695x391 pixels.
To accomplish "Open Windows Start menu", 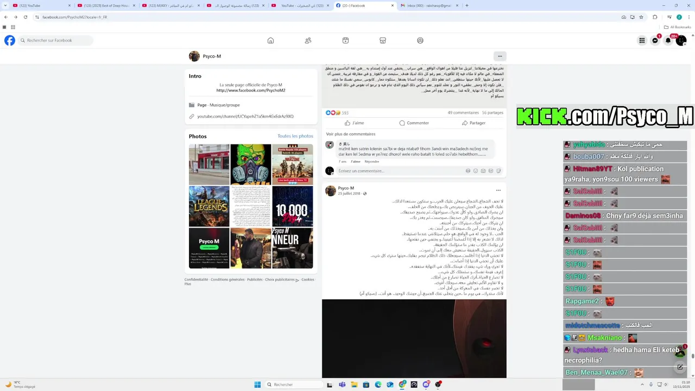I will (x=257, y=384).
